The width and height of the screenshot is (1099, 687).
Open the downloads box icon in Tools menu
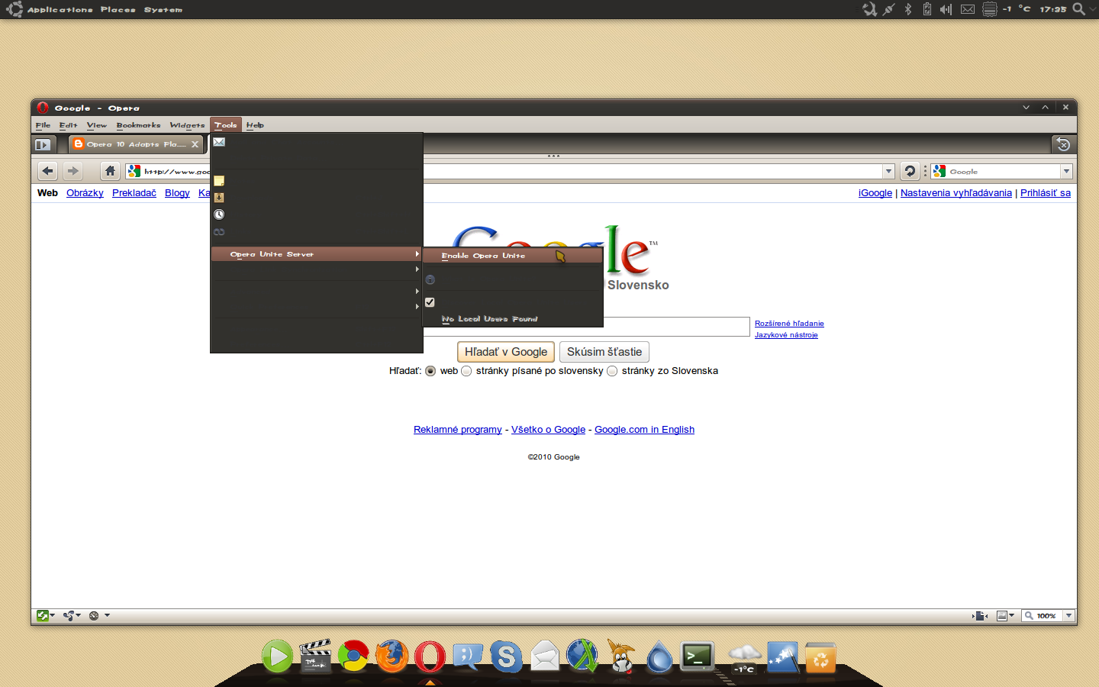219,198
